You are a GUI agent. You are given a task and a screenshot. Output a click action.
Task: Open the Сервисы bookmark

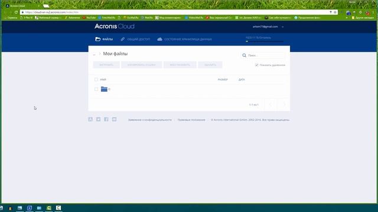click(x=11, y=18)
